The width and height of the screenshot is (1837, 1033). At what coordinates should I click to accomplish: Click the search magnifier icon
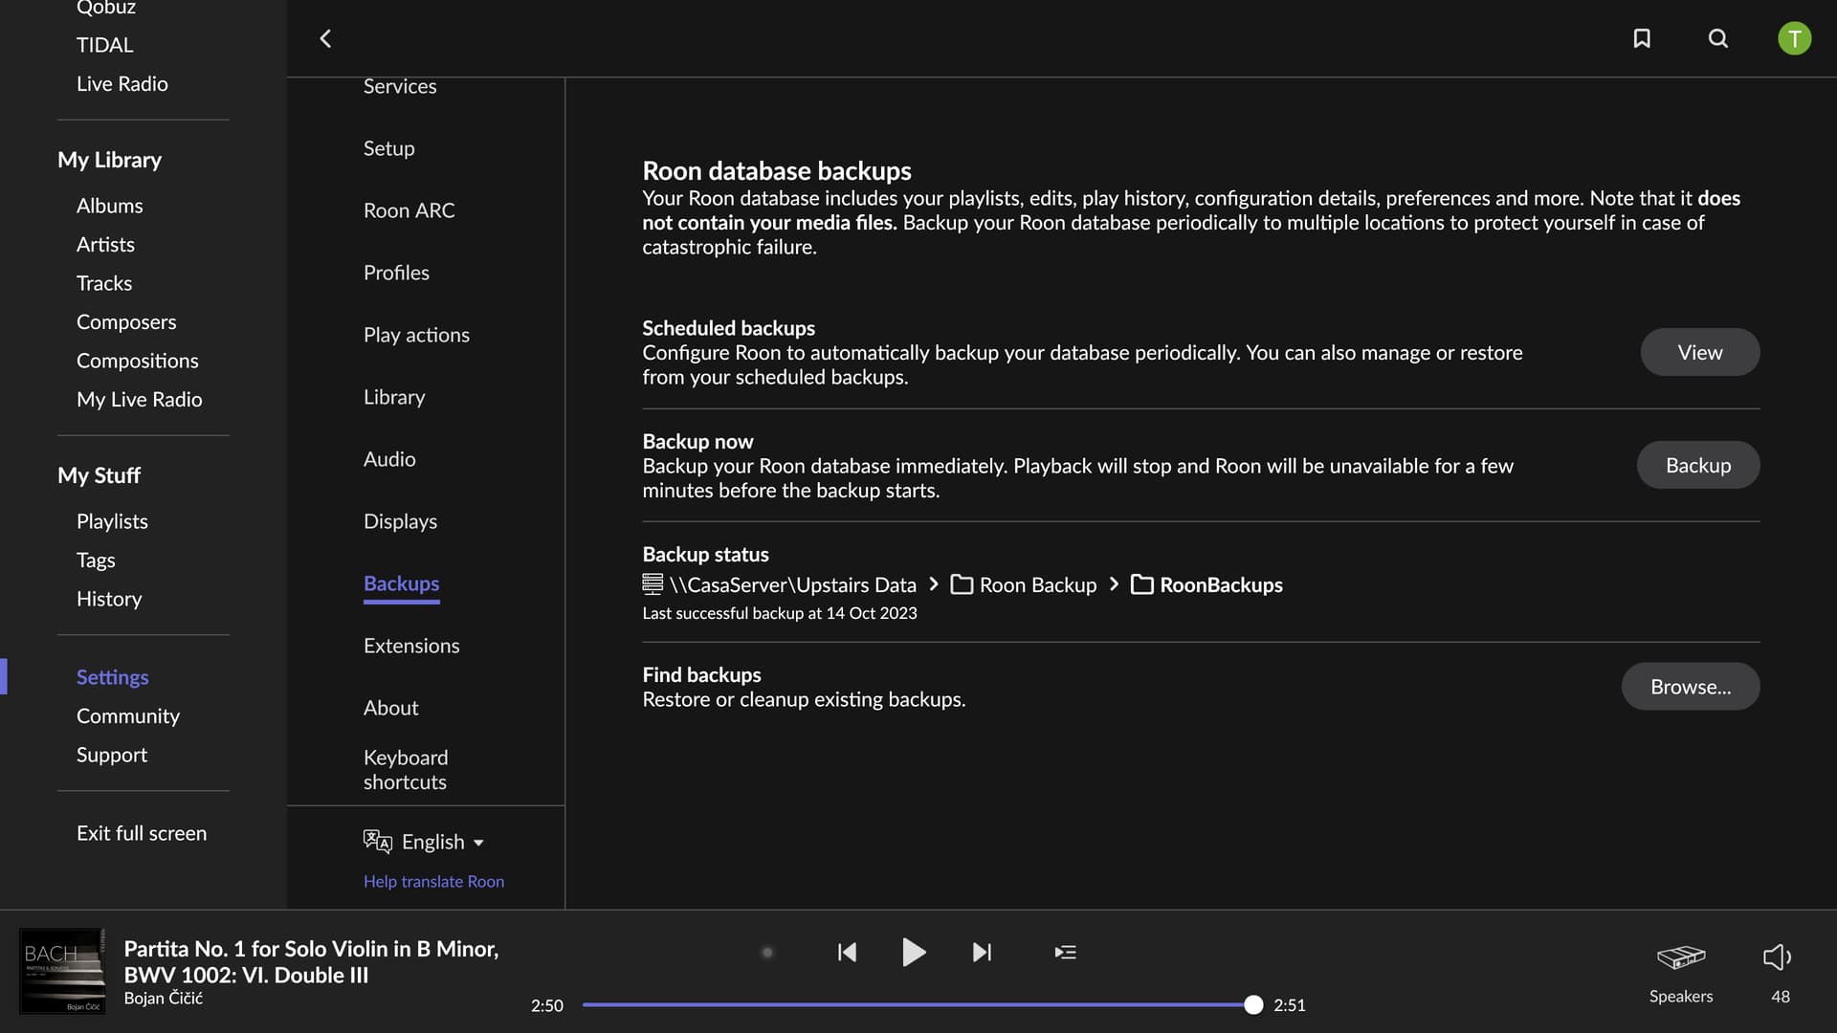coord(1718,38)
